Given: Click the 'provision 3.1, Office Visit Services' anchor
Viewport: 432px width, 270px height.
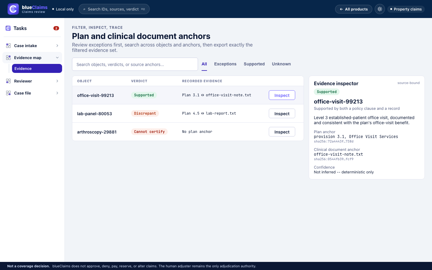Looking at the screenshot, I should (x=356, y=136).
